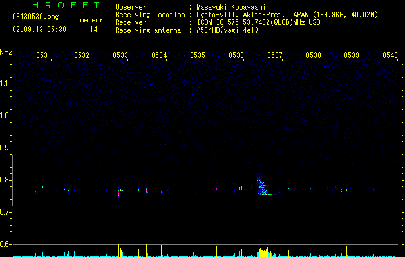Click the 0.9 kHz frequency label
The image size is (405, 257).
[6, 148]
